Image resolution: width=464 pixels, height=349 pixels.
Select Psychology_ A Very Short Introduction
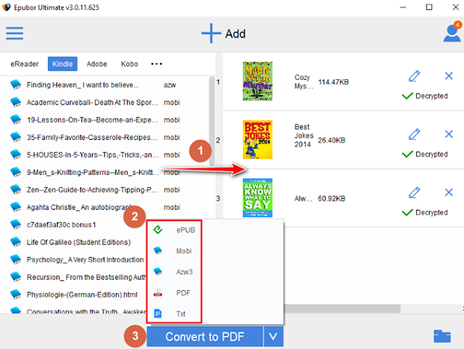86,260
